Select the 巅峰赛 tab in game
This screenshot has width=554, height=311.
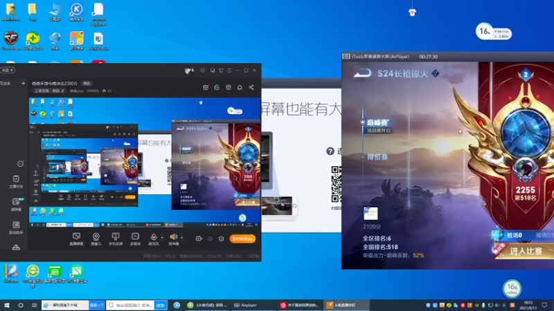pos(378,122)
